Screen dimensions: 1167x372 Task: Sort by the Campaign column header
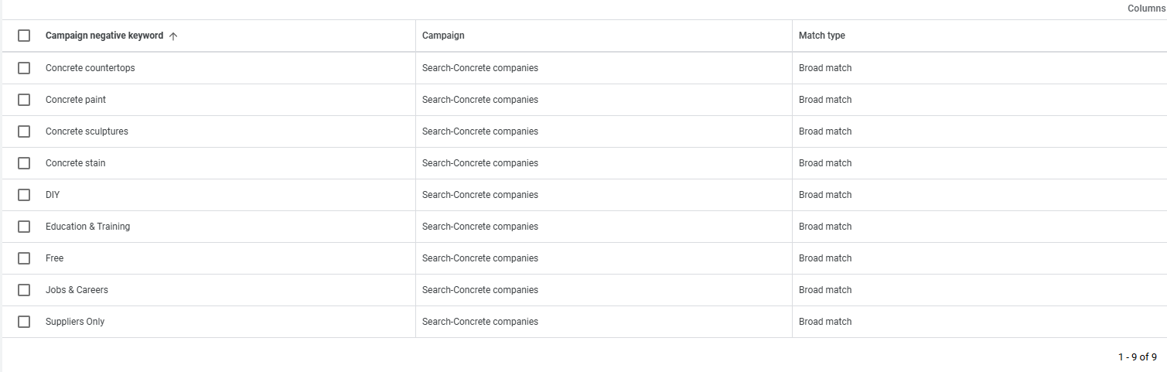[x=443, y=36]
